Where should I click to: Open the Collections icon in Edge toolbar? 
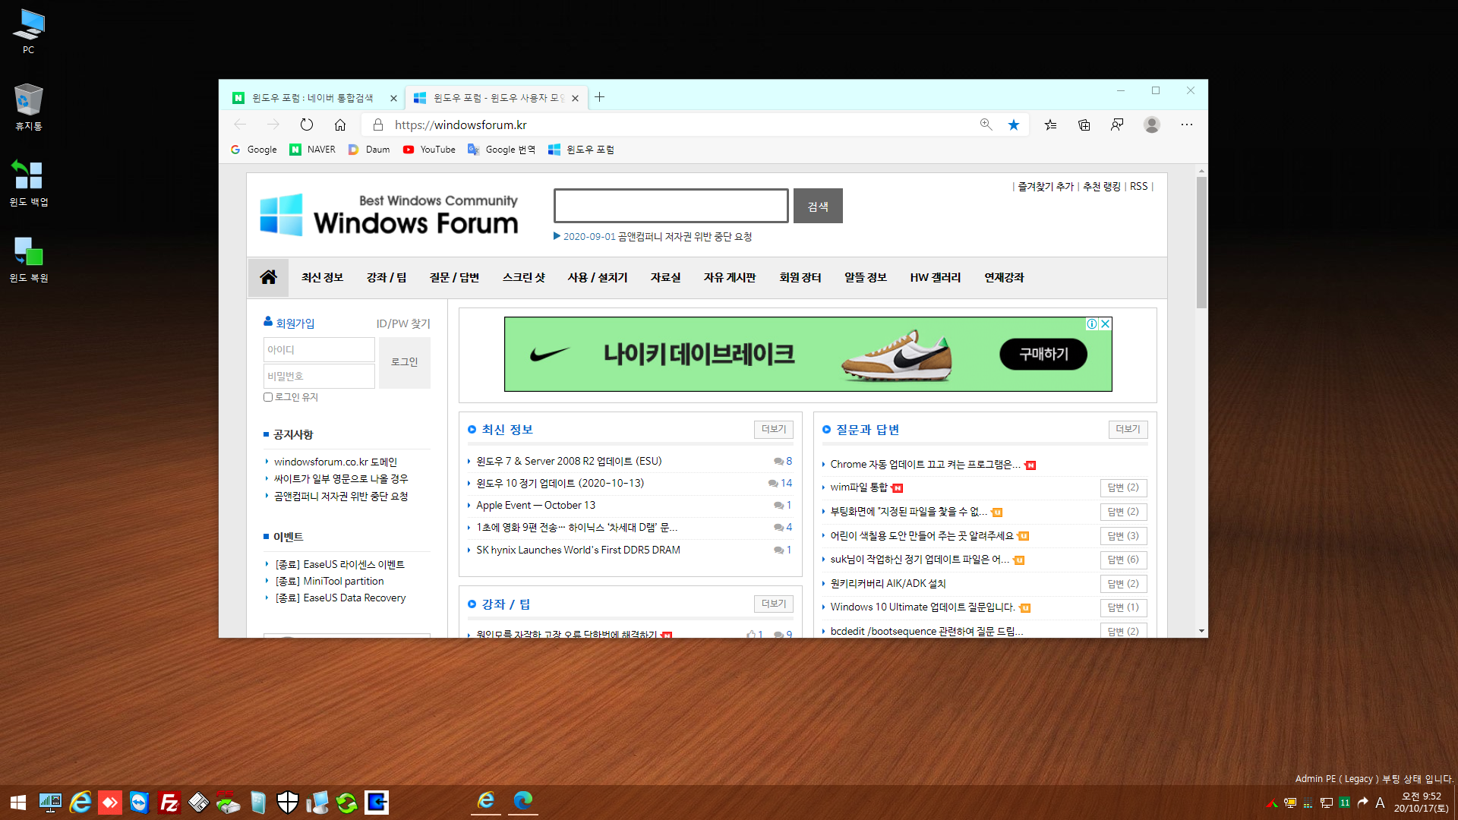point(1084,125)
